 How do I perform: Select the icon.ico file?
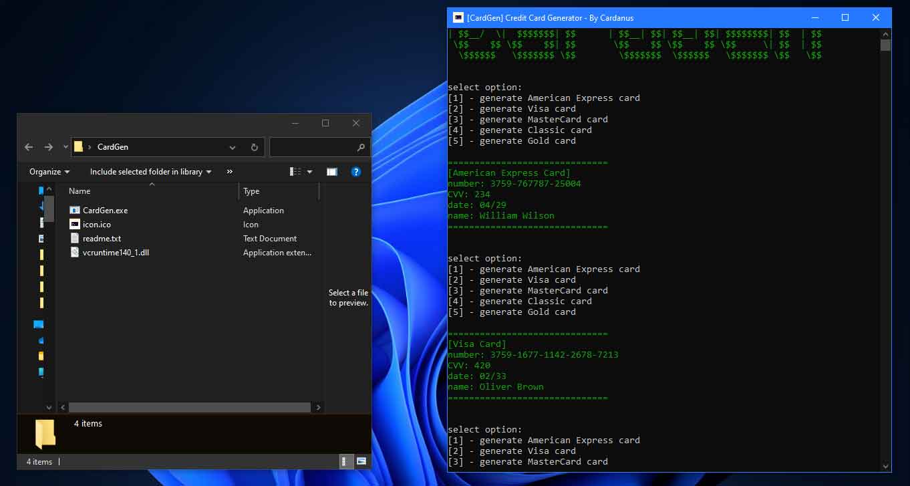click(97, 225)
